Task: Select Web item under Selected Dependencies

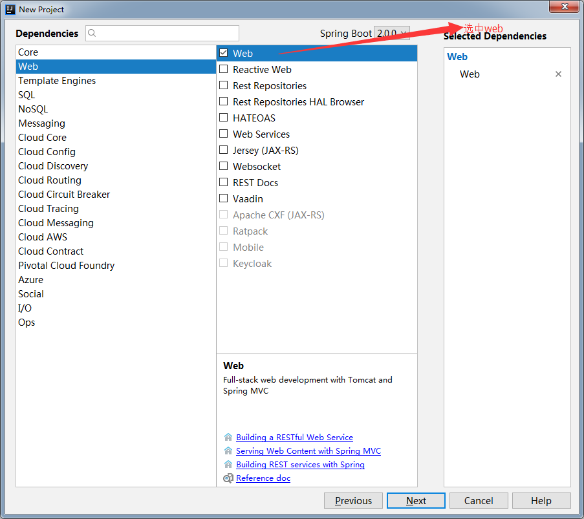Action: (470, 74)
